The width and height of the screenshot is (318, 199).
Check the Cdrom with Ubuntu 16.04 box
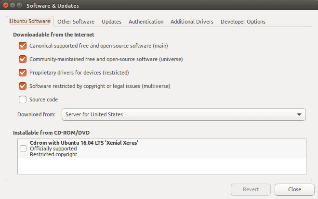click(x=23, y=149)
